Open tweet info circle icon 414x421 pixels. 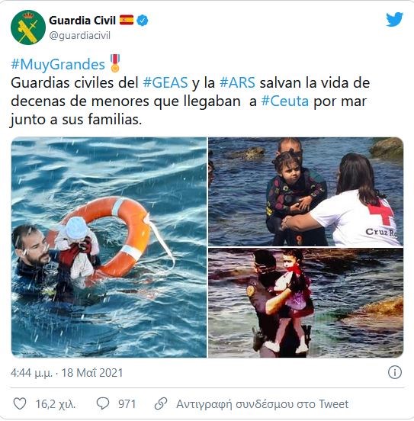395,372
